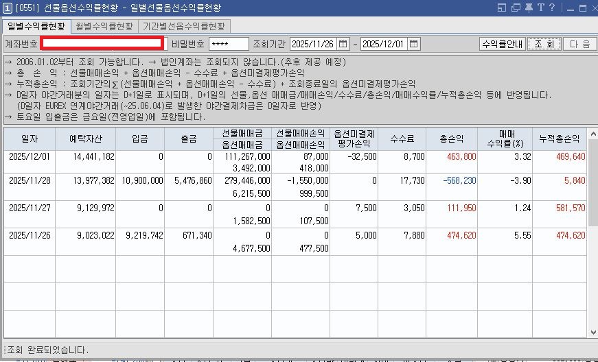Click the return rate value 5.55
Image resolution: width=598 pixels, height=362 pixels.
(522, 235)
